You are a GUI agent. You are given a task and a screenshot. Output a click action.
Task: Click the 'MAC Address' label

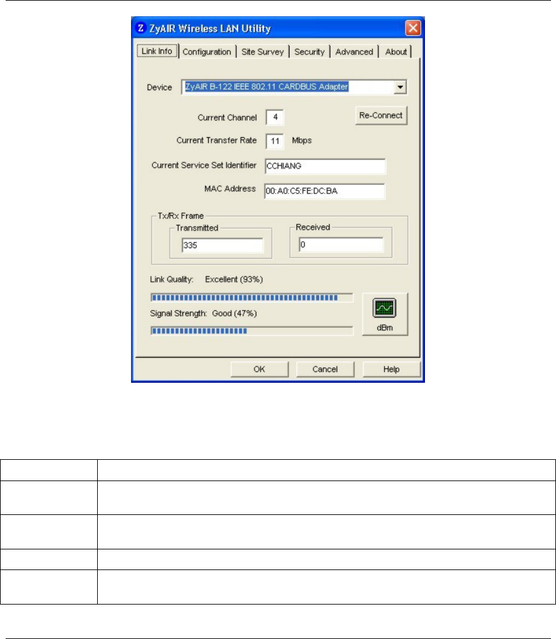230,189
